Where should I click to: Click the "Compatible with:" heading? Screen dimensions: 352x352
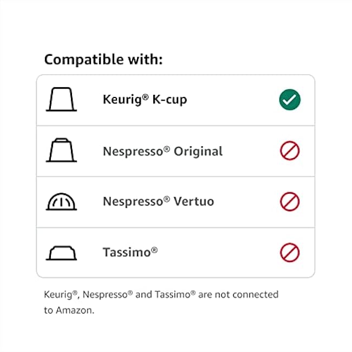point(103,59)
